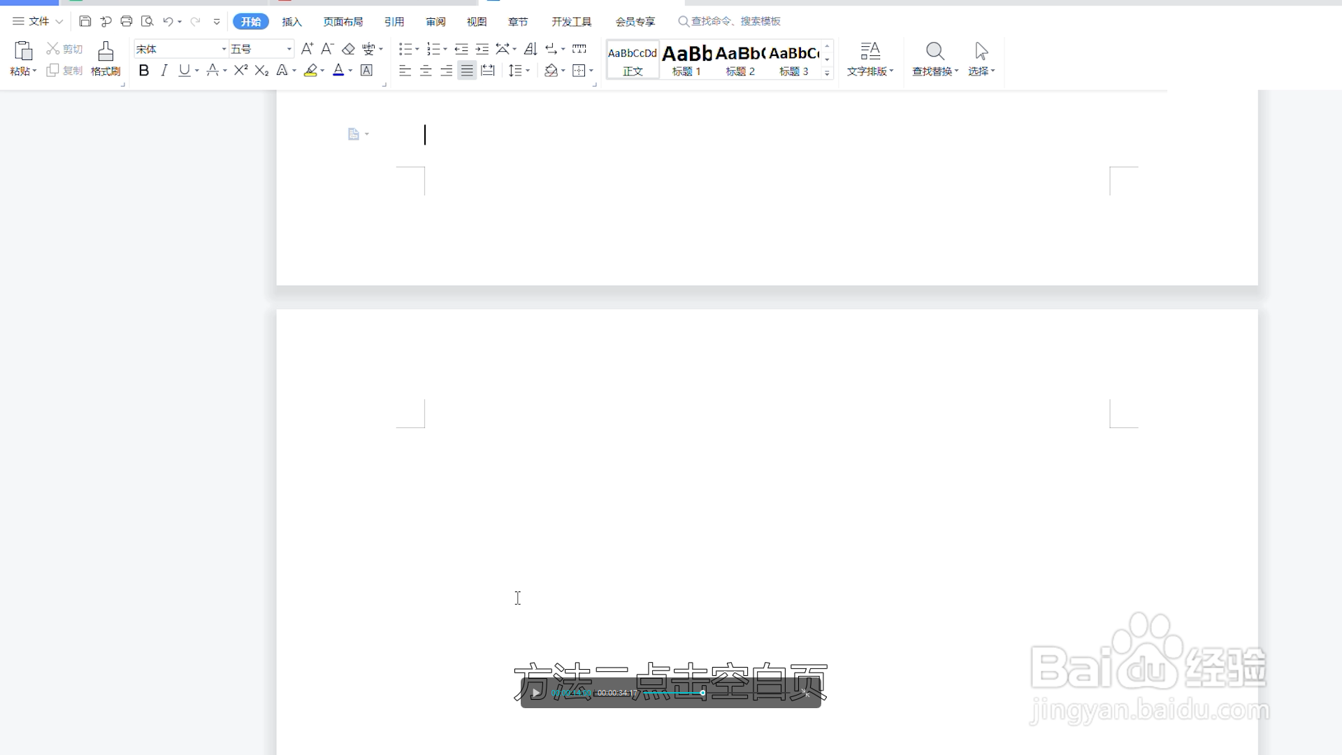This screenshot has height=755, width=1342.
Task: Click the clear formatting eraser icon
Action: [348, 49]
